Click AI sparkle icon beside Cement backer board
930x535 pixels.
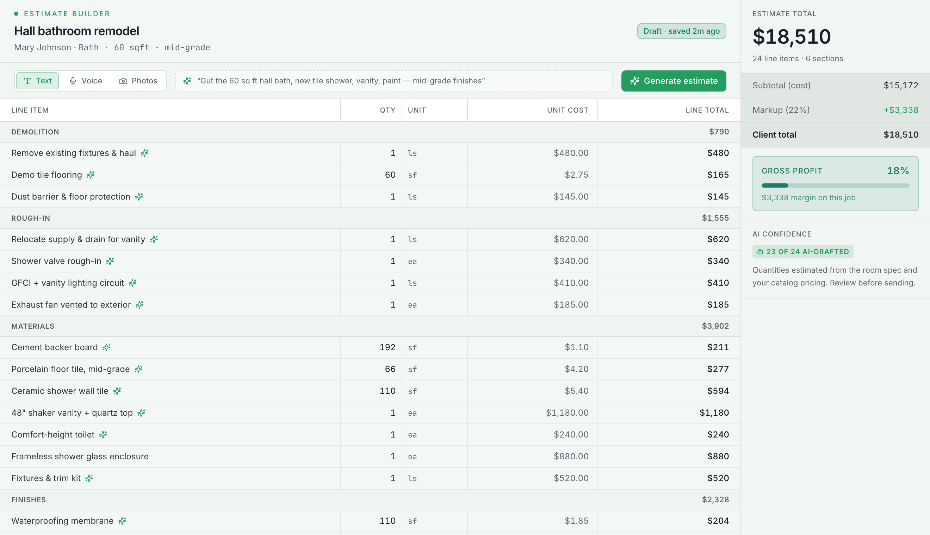tap(106, 347)
